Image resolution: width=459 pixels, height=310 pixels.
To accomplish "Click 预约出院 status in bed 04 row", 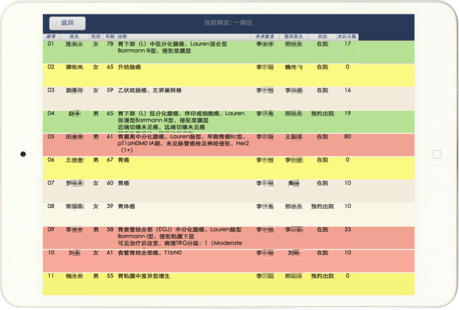I will pyautogui.click(x=322, y=114).
